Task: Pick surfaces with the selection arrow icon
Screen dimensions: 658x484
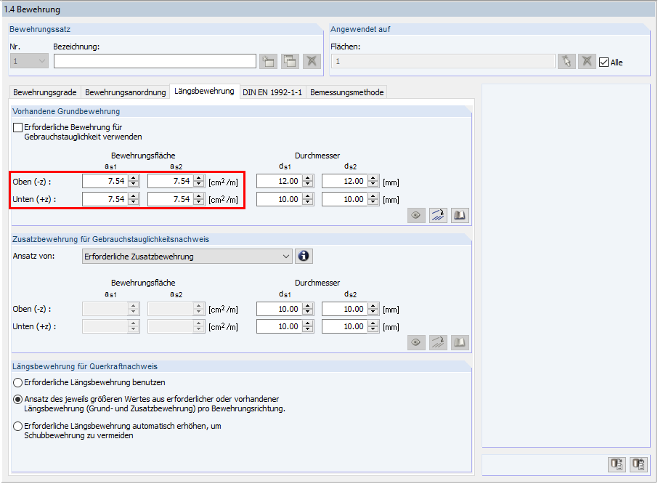Action: tap(566, 61)
